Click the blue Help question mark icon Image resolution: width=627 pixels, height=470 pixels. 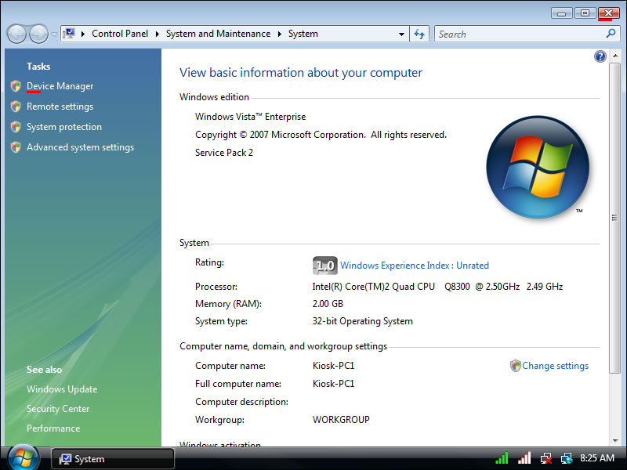[x=600, y=56]
